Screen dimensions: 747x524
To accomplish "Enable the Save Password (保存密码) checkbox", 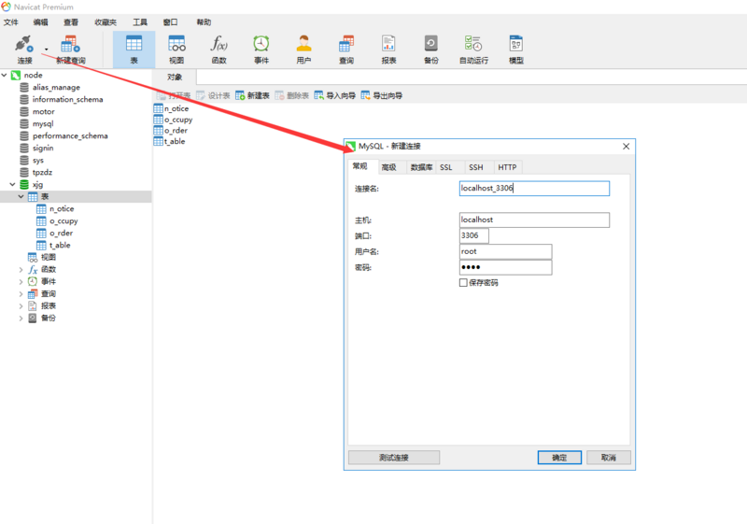I will [x=463, y=282].
